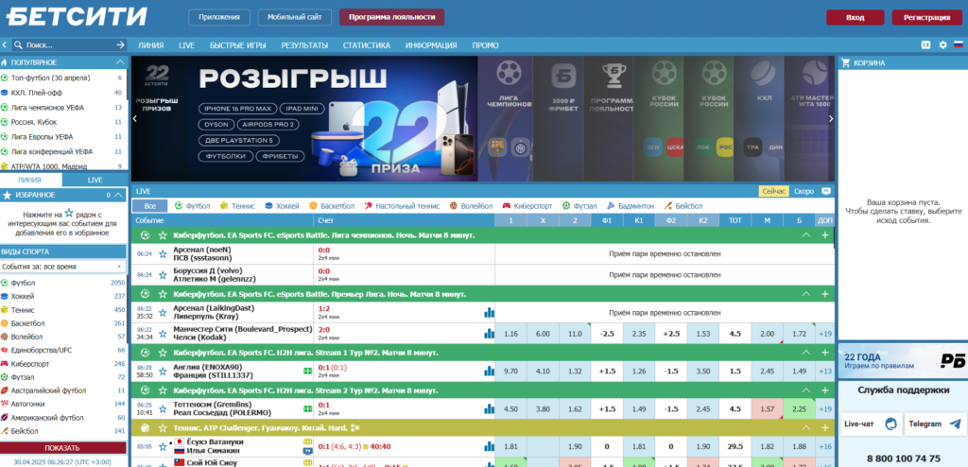Screen dimensions: 968x467
Task: Open СТАТИСТИКА menu
Action: 367,45
